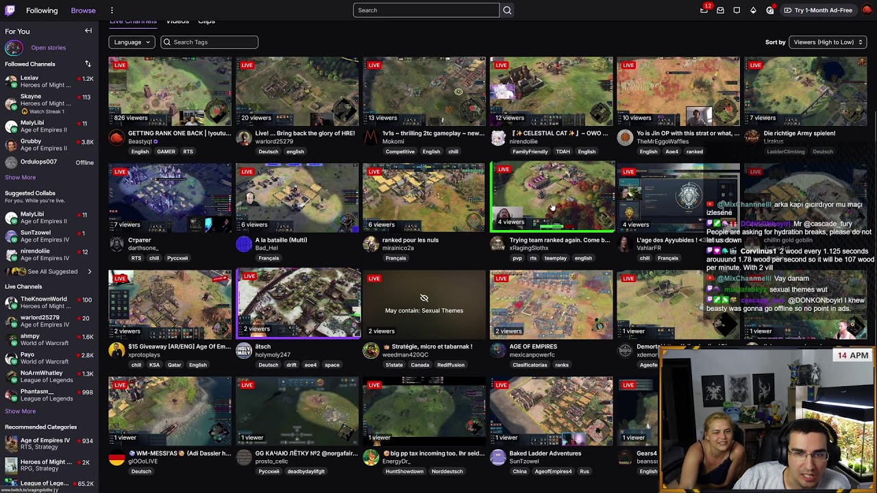Screen dimensions: 877x493
Task: Click Age of Empires IV category icon
Action: tap(11, 444)
